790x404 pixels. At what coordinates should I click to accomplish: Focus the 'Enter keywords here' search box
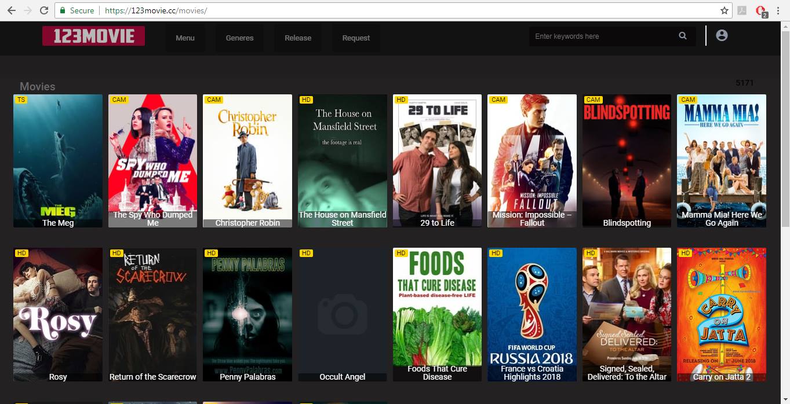(x=603, y=36)
